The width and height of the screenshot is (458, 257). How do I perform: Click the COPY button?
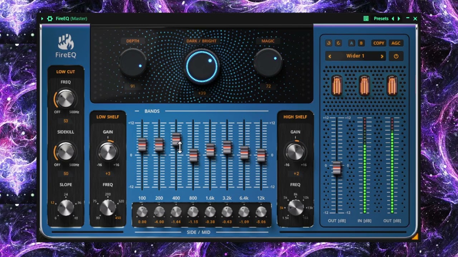point(379,43)
